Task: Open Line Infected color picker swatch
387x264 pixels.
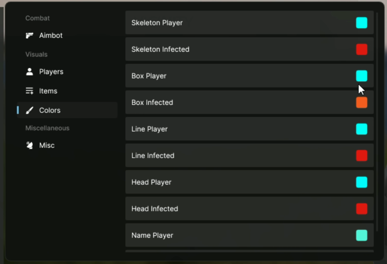Action: 361,156
